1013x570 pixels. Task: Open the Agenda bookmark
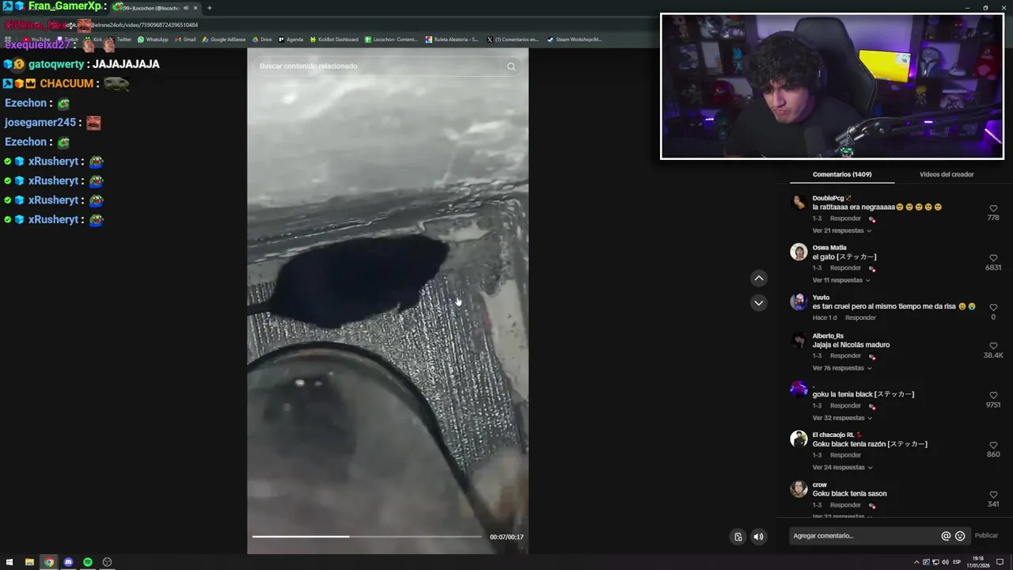coord(290,40)
